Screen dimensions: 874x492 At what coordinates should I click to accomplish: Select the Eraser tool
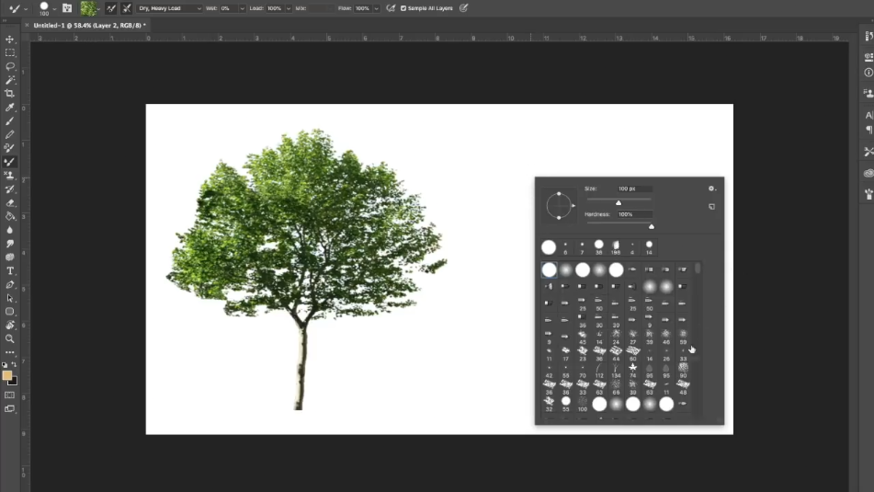(x=10, y=202)
